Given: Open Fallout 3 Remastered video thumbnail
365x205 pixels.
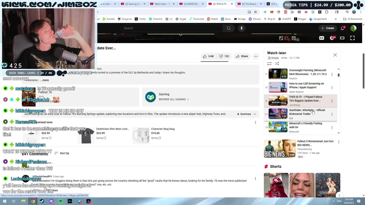Looking at the screenshot, I should (x=280, y=149).
